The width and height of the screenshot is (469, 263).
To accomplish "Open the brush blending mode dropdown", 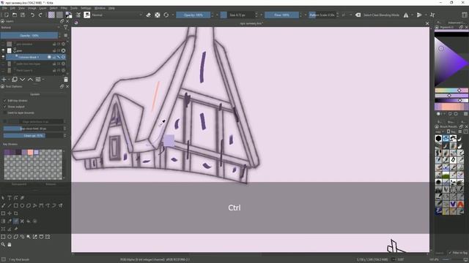I will click(117, 15).
